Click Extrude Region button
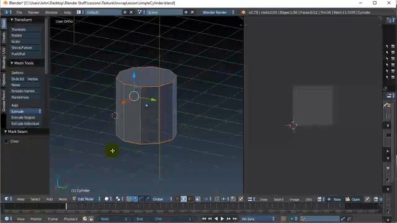 [25, 118]
